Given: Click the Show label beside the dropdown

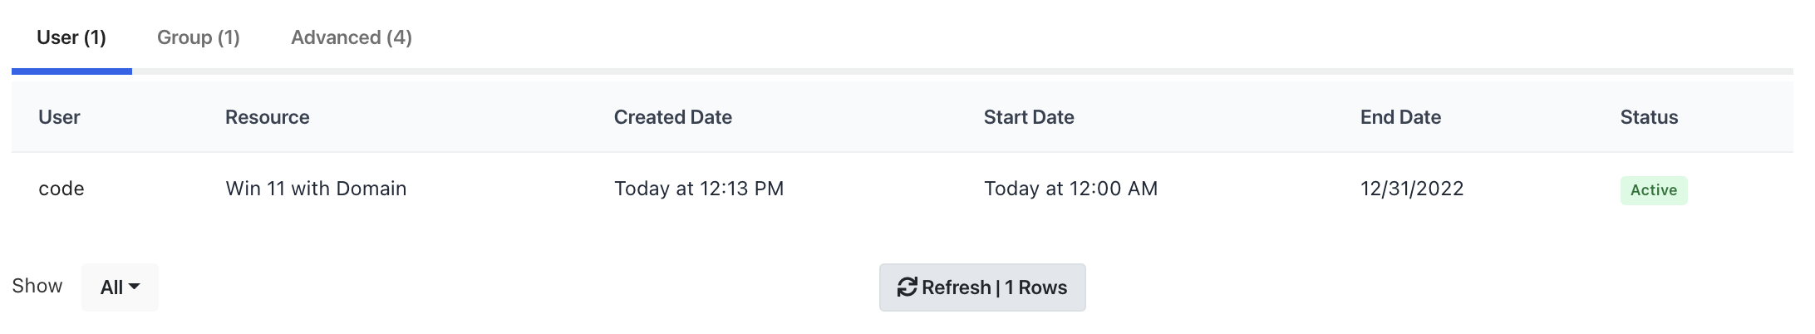Looking at the screenshot, I should tap(37, 286).
